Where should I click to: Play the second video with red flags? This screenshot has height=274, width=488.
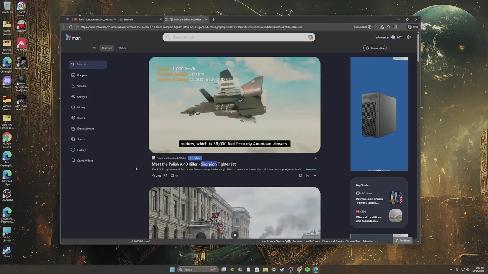coord(234,235)
